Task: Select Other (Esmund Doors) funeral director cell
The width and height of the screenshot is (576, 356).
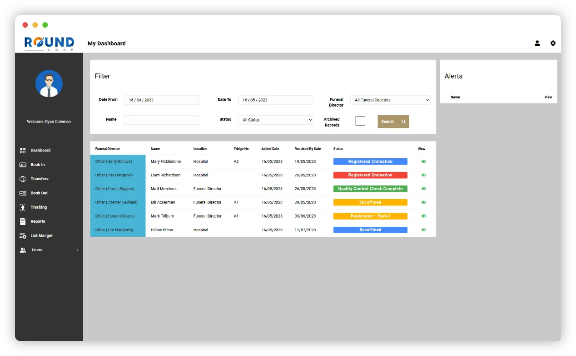Action: tap(118, 216)
